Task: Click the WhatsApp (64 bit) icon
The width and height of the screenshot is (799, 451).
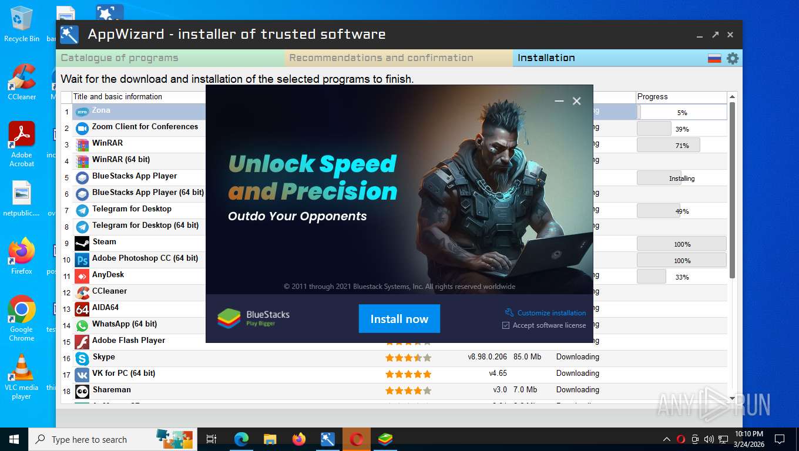Action: tap(82, 325)
